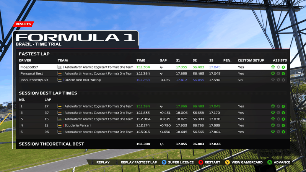This screenshot has height=172, width=306.
Task: Click the rightmost assist icon in Personal Best row
Action: (x=283, y=73)
